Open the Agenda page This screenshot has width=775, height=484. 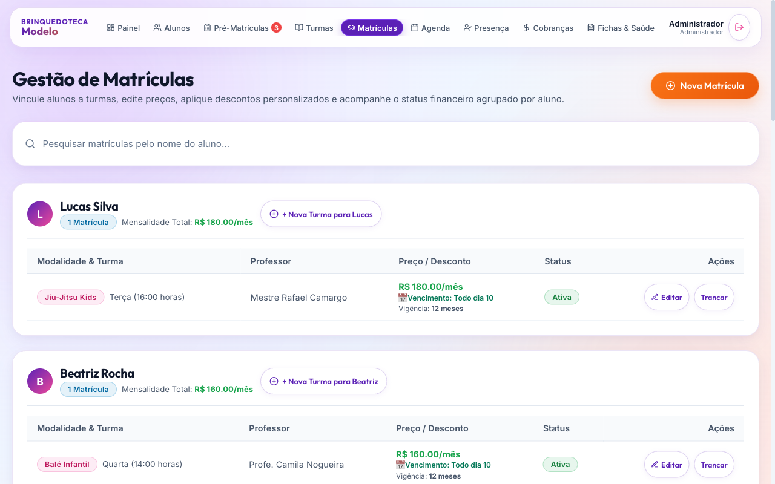pos(430,28)
